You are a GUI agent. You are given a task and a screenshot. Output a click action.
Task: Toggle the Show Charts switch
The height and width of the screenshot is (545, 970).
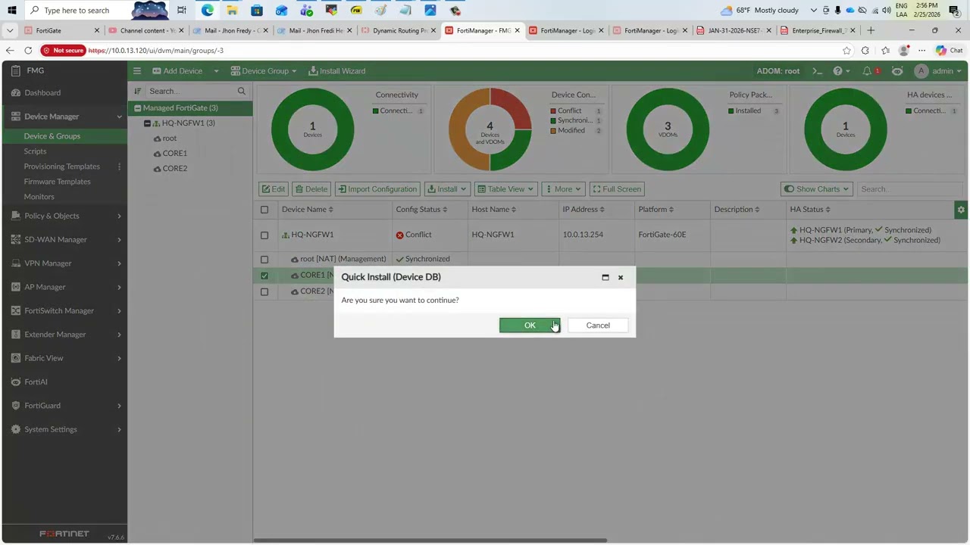(x=817, y=189)
